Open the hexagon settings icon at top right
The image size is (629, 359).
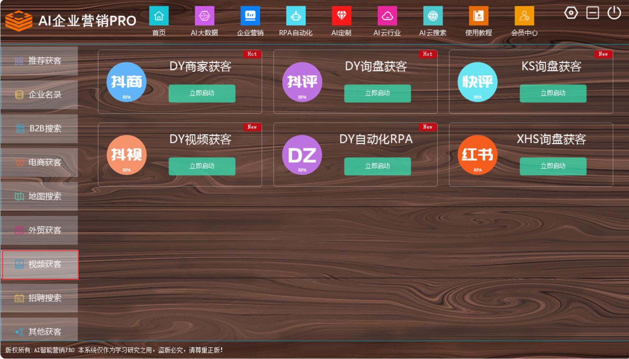coord(571,13)
